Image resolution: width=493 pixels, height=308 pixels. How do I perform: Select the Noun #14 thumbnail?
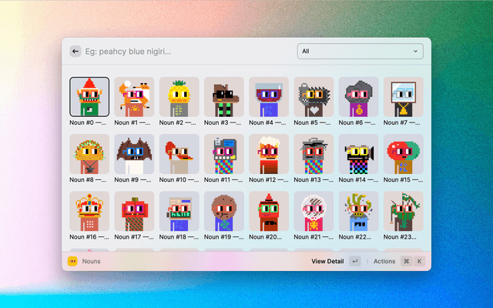[358, 154]
